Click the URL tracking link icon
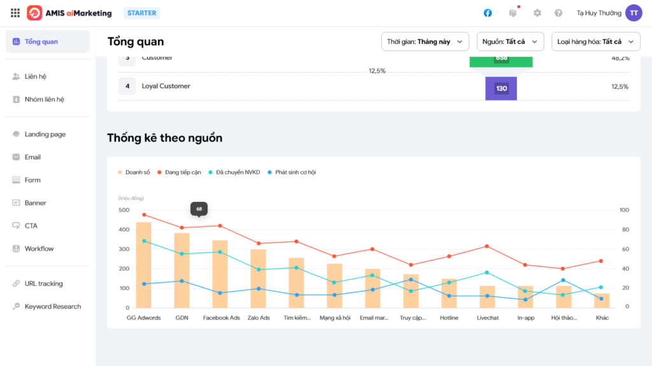Image resolution: width=652 pixels, height=366 pixels. (17, 284)
